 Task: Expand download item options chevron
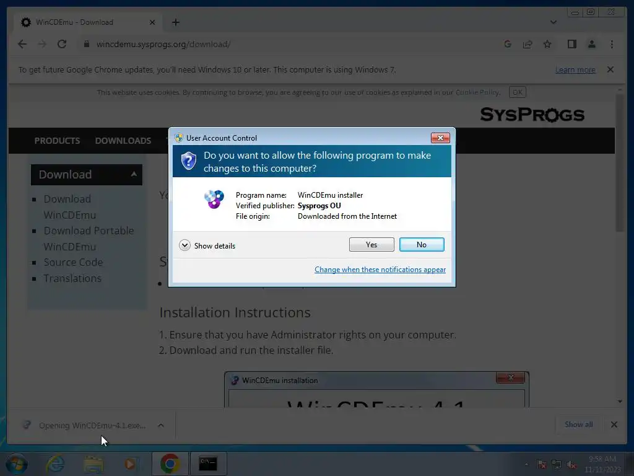161,425
